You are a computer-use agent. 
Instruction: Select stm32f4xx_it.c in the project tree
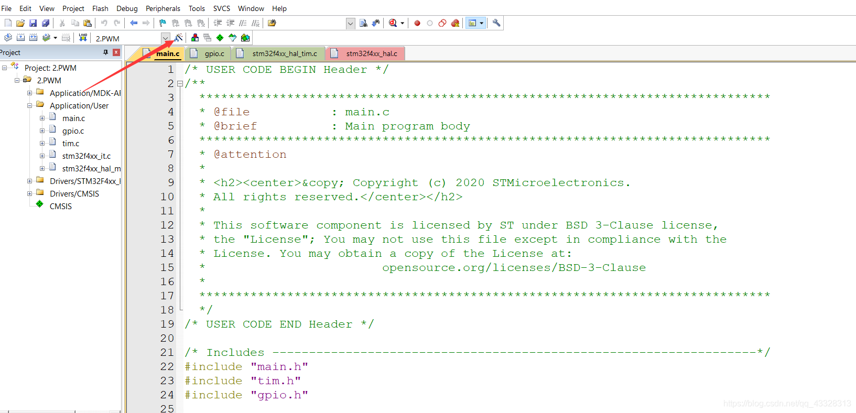[x=86, y=156]
